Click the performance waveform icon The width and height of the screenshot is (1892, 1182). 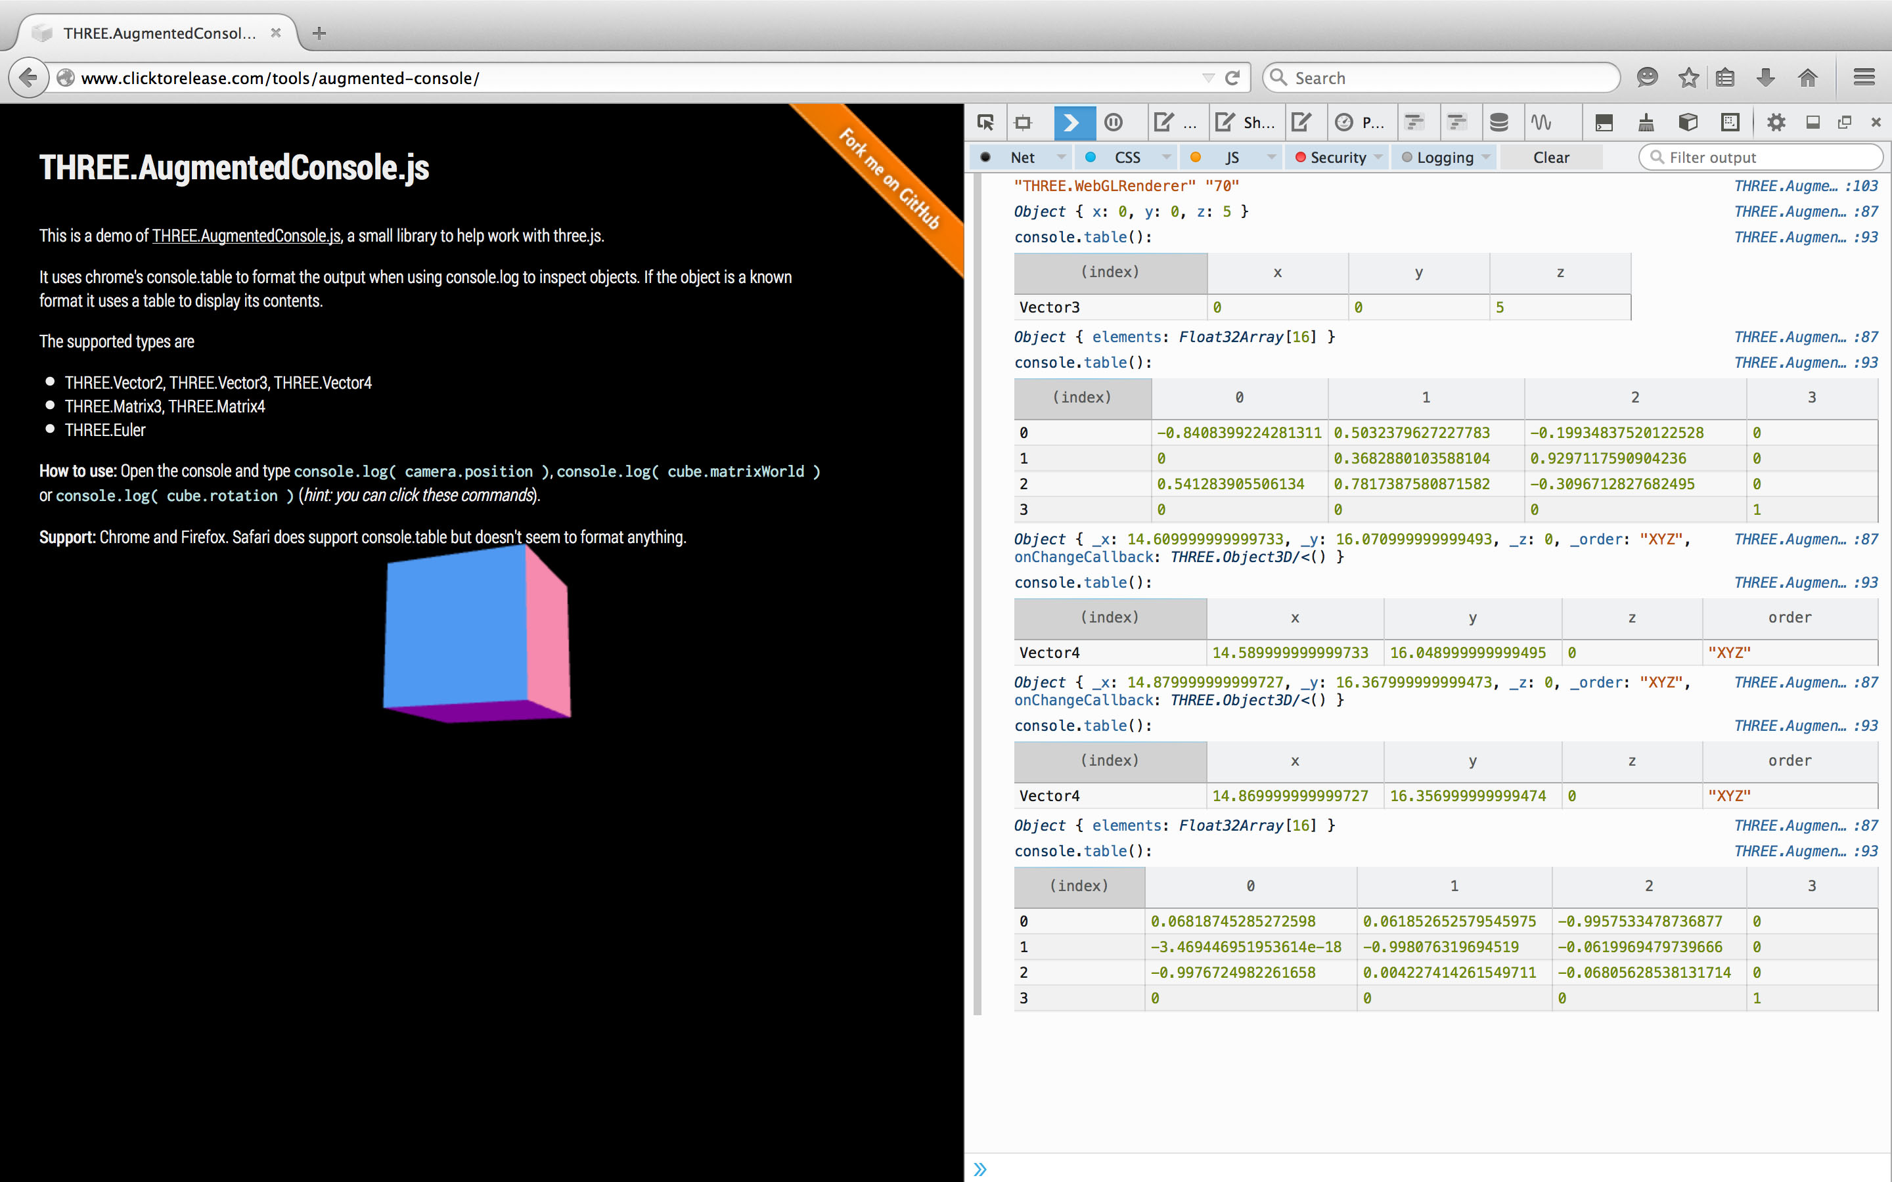coord(1542,122)
